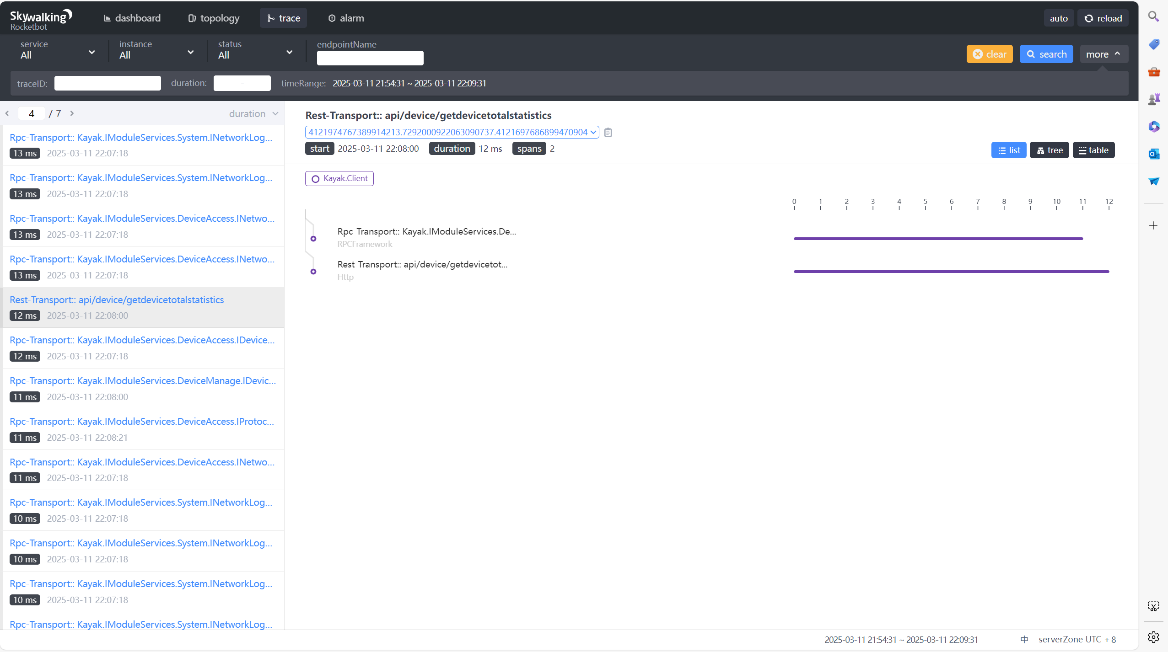Switch to tree view
1168x652 pixels.
[x=1049, y=150]
